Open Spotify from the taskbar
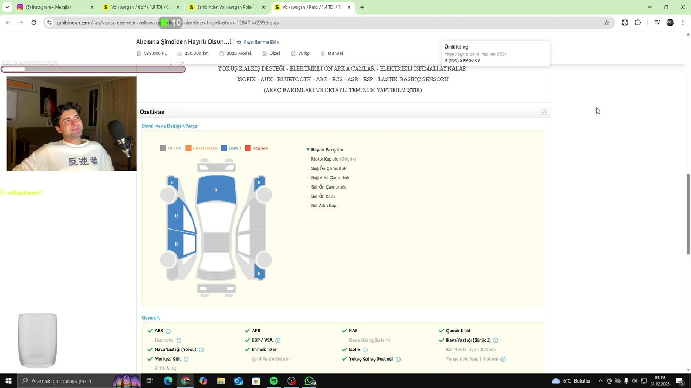The image size is (691, 388). click(274, 381)
